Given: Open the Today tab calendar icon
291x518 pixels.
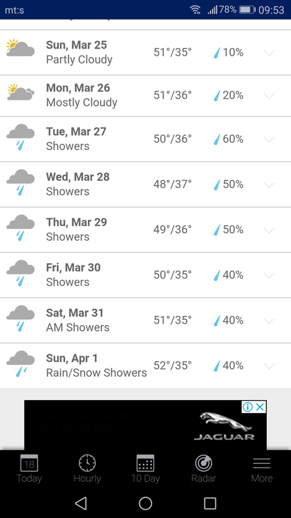Looking at the screenshot, I should [x=29, y=463].
